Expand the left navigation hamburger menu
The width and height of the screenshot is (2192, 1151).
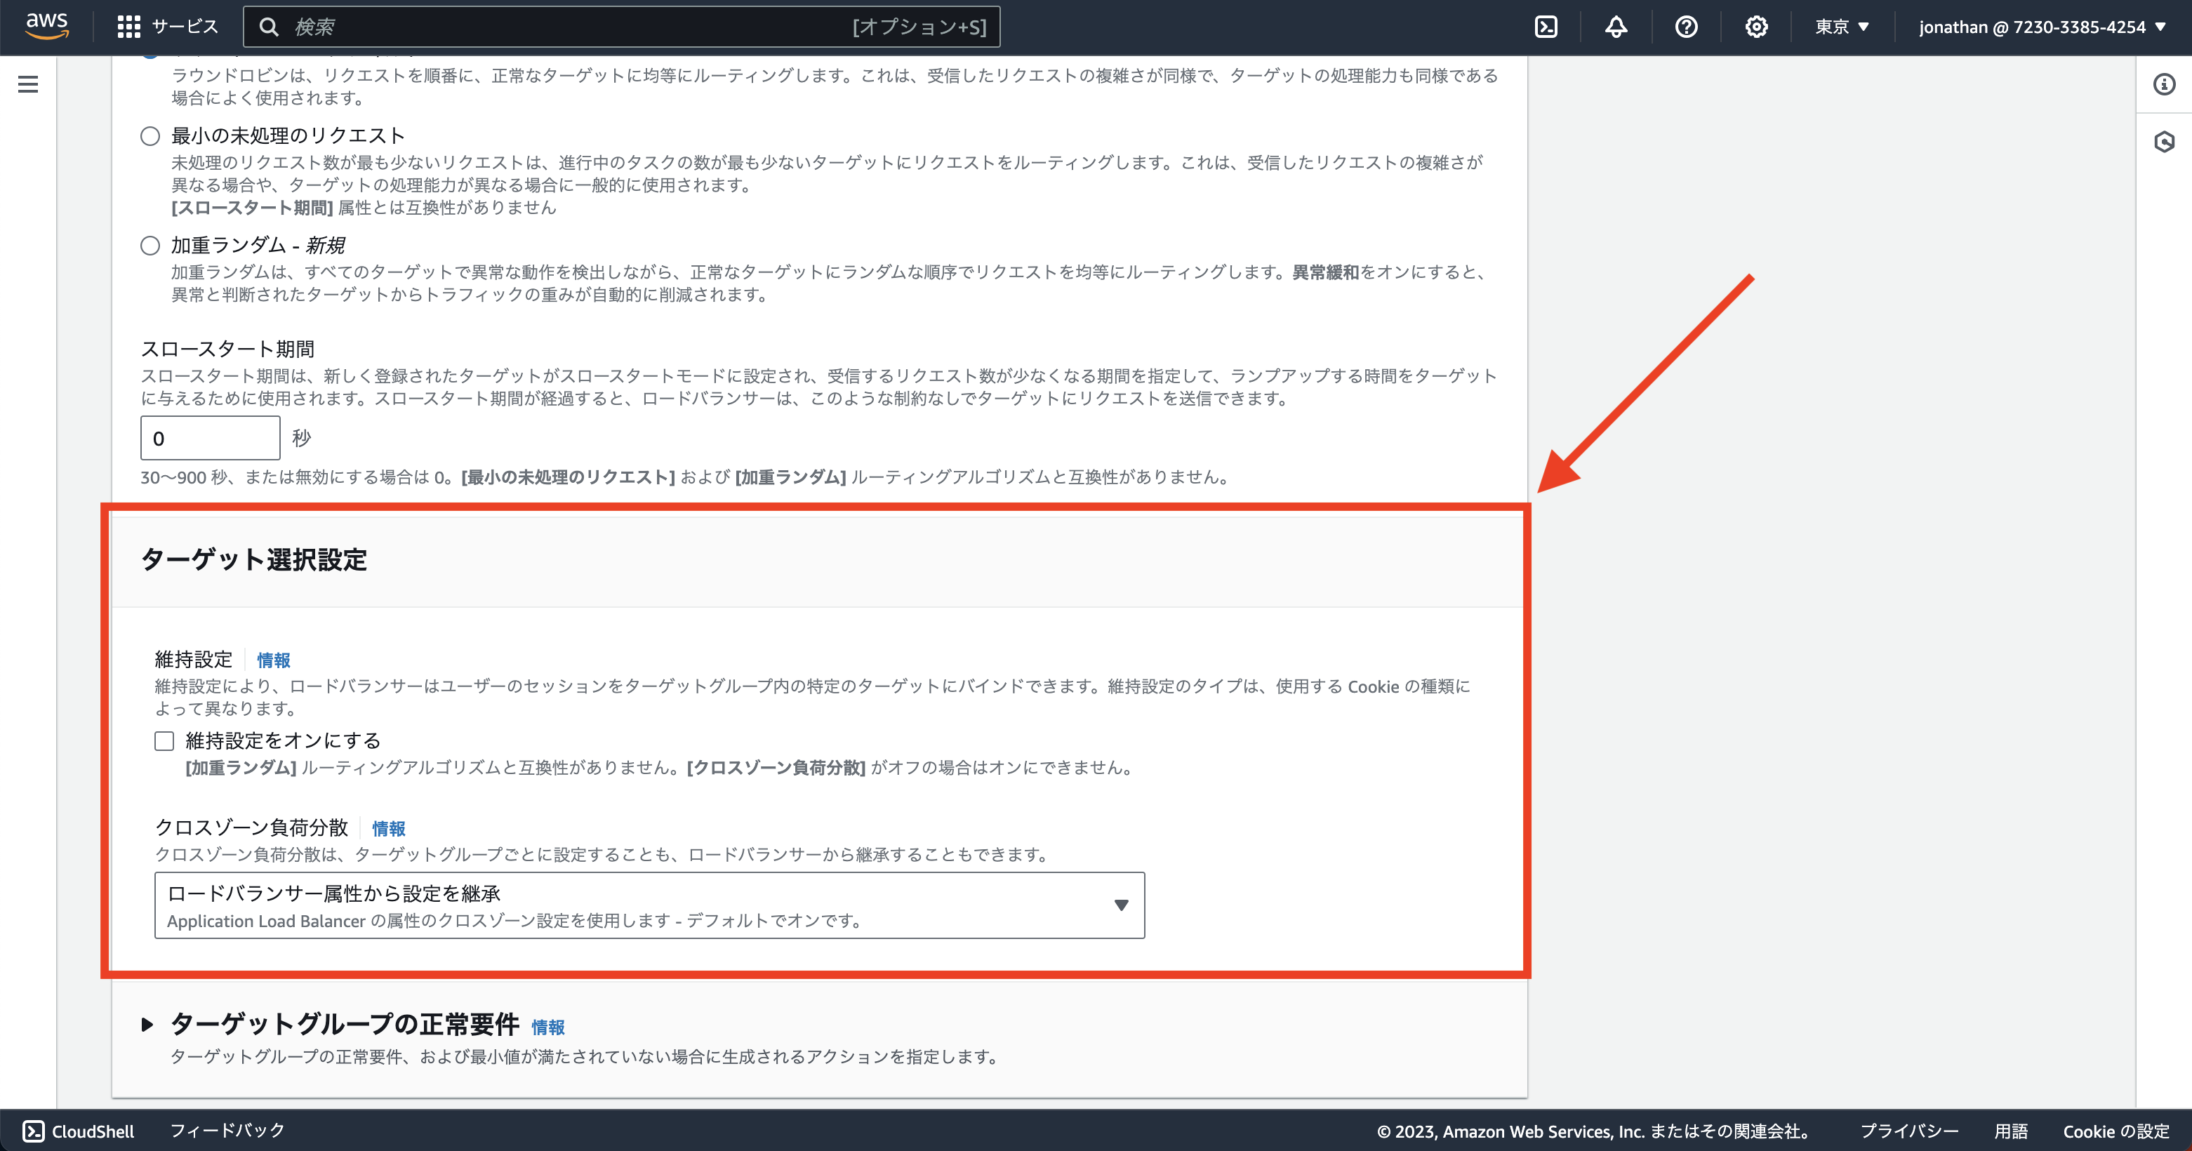(28, 84)
